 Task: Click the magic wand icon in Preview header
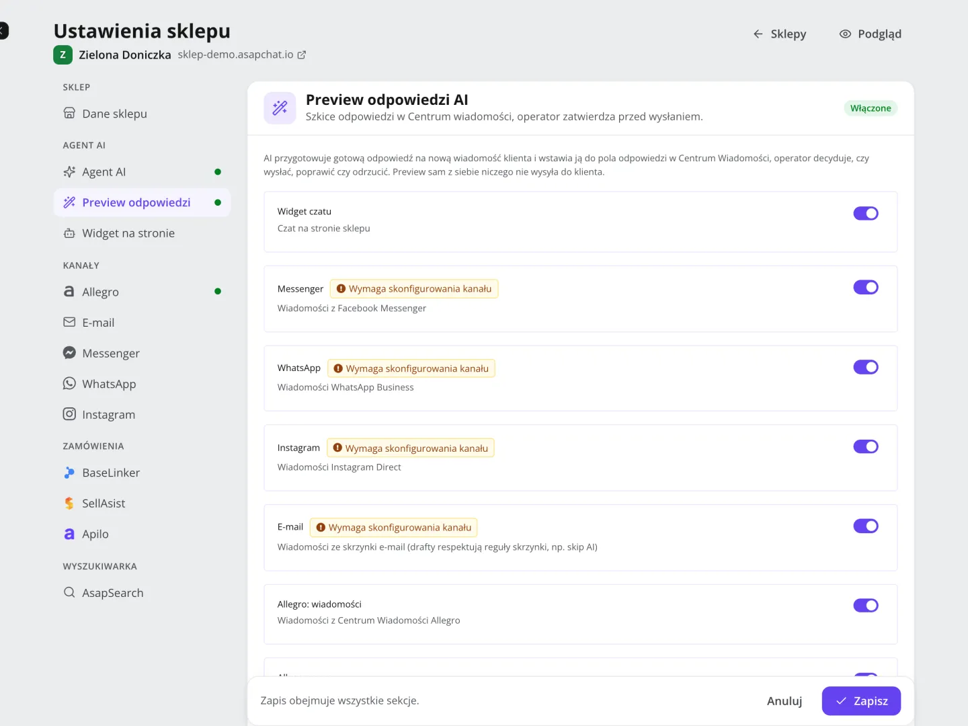(280, 108)
